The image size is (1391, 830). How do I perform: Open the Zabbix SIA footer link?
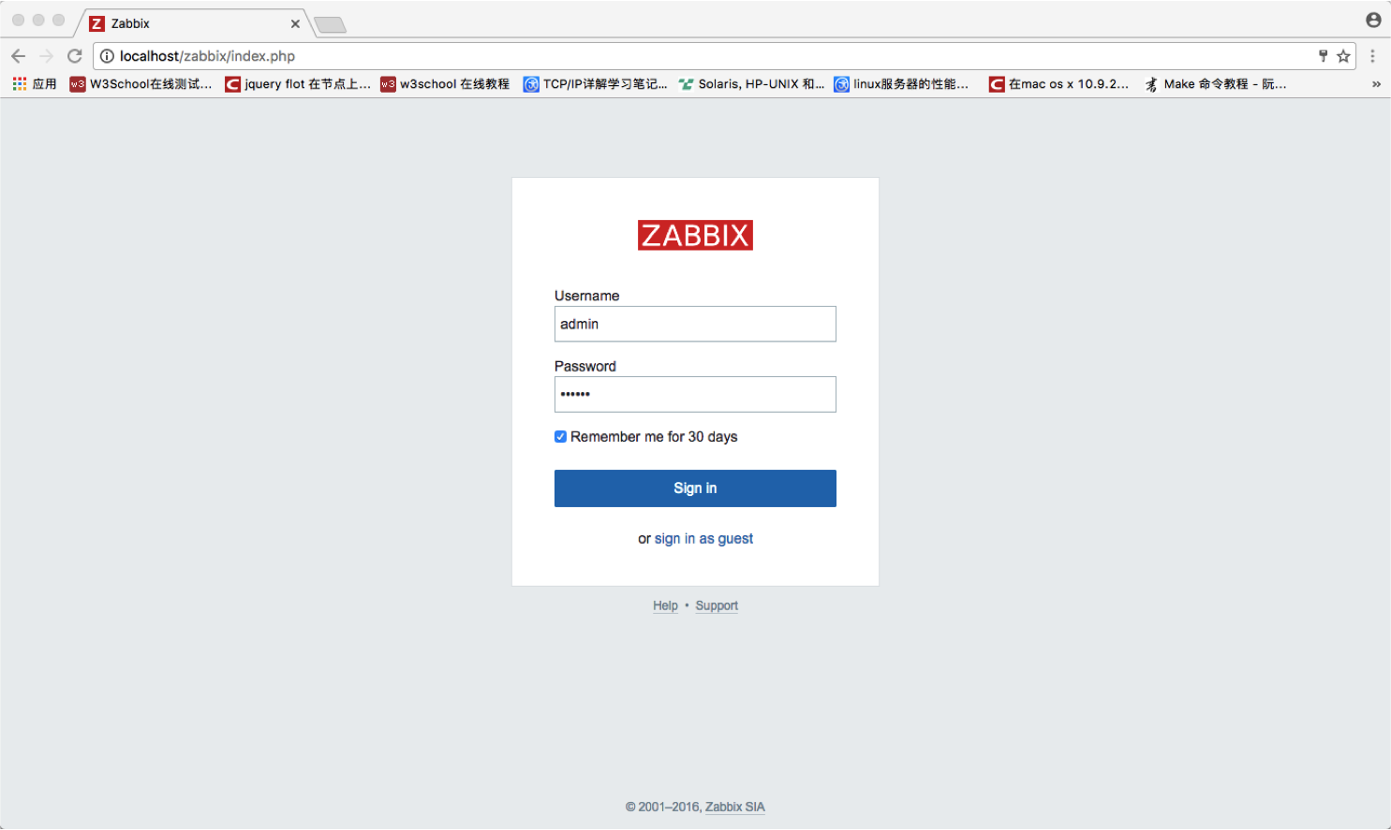pos(734,807)
